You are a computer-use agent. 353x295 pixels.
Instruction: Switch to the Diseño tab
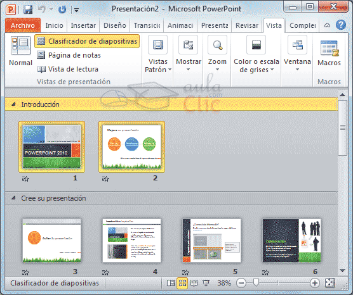tap(114, 25)
